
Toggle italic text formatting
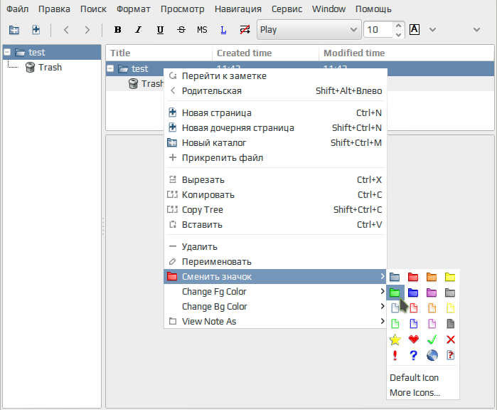tap(139, 30)
